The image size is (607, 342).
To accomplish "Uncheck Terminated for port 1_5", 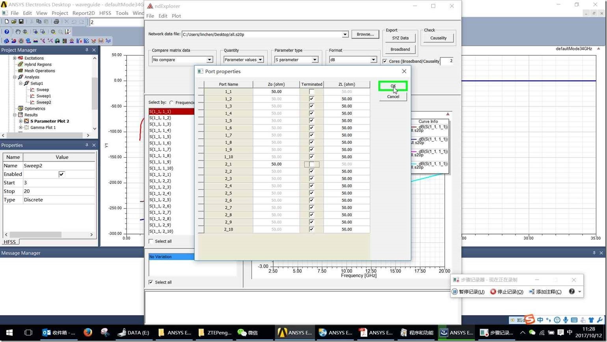I will pyautogui.click(x=312, y=121).
